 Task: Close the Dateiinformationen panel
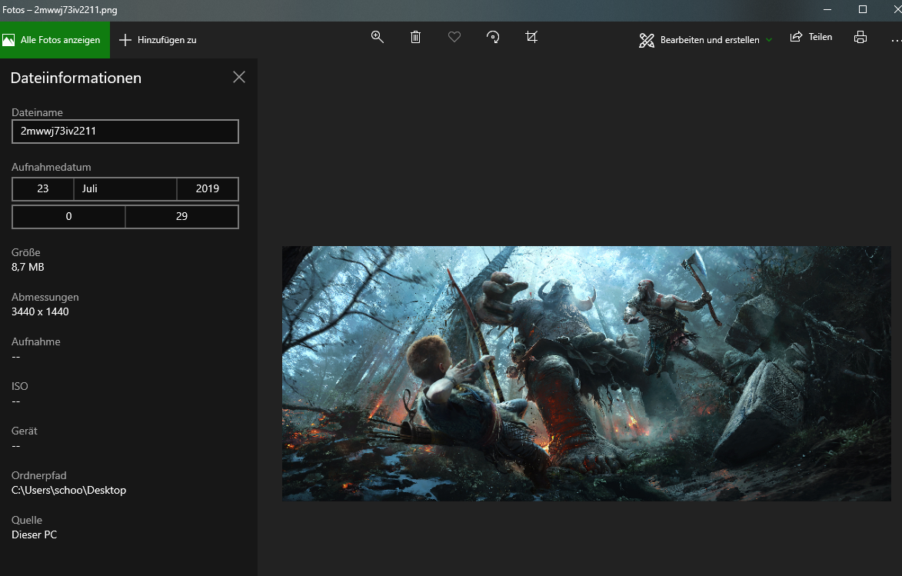coord(238,77)
